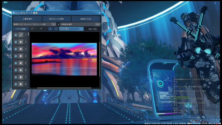Select the circle shape thumbnail of layer 4
222x125 pixels.
21,56
